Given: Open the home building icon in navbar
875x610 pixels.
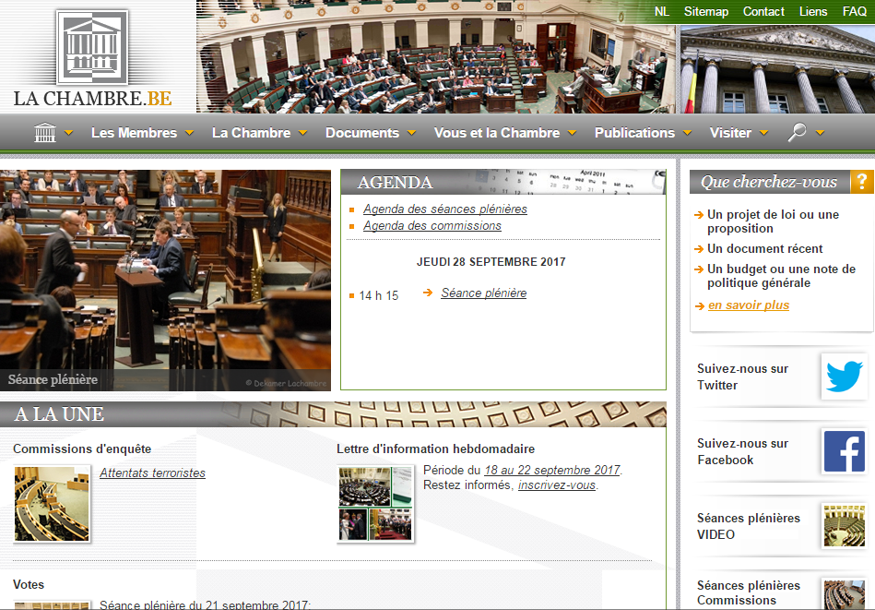Looking at the screenshot, I should pyautogui.click(x=45, y=133).
